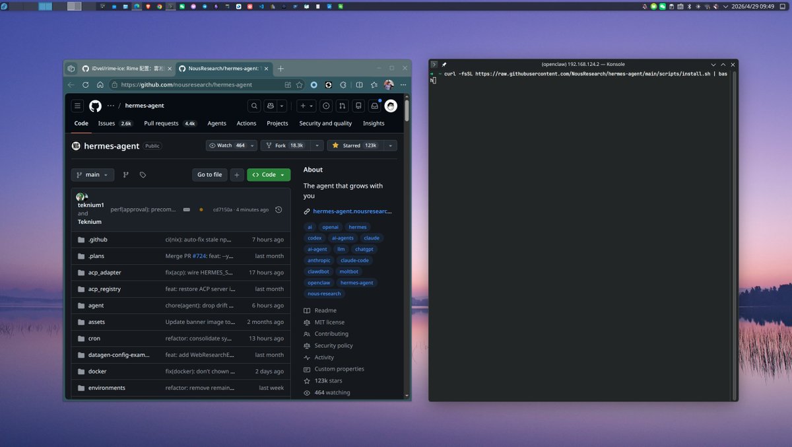The height and width of the screenshot is (447, 792).
Task: Click the Go to file button
Action: click(x=209, y=175)
